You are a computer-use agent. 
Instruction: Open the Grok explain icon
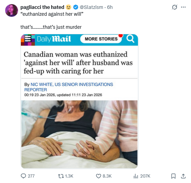coord(175,7)
